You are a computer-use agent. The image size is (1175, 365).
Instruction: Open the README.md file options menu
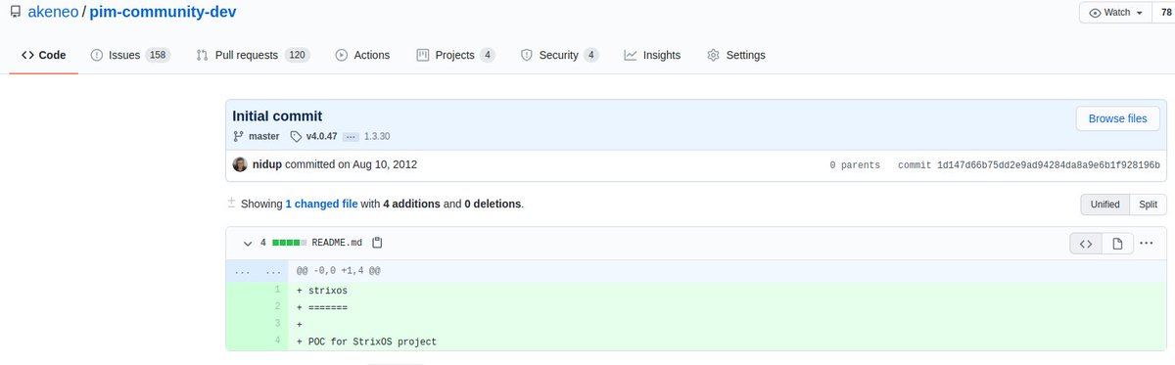1147,243
